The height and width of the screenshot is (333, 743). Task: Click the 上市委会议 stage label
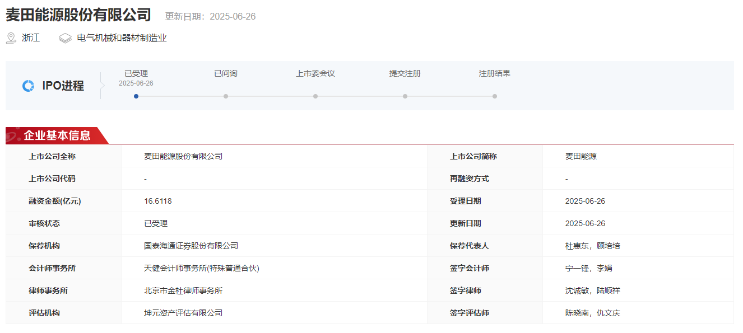point(315,73)
